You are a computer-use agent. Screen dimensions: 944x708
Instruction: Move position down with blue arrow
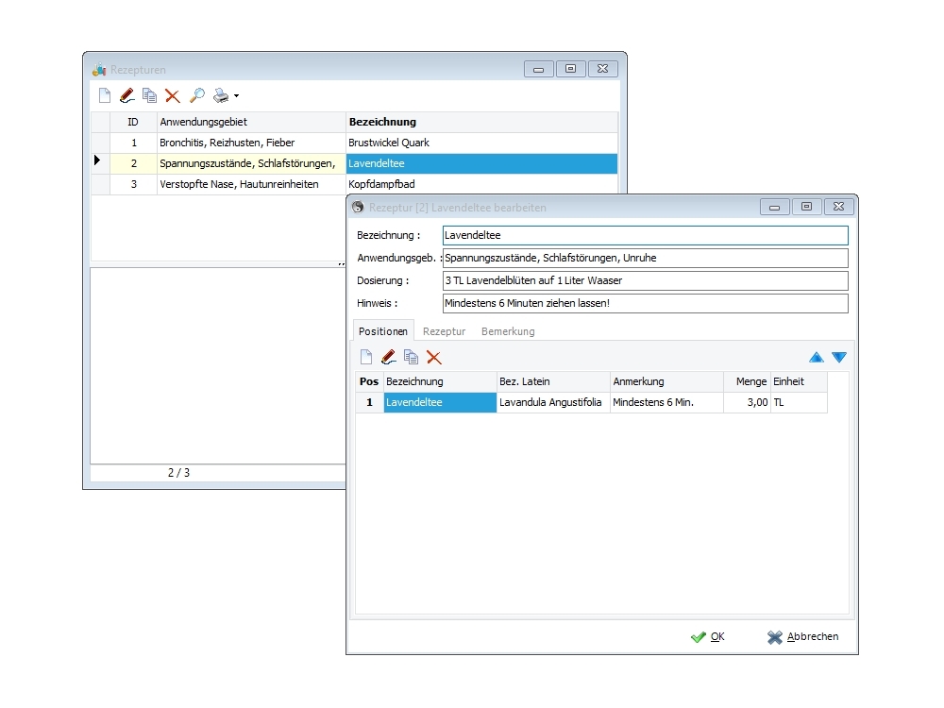(x=839, y=358)
